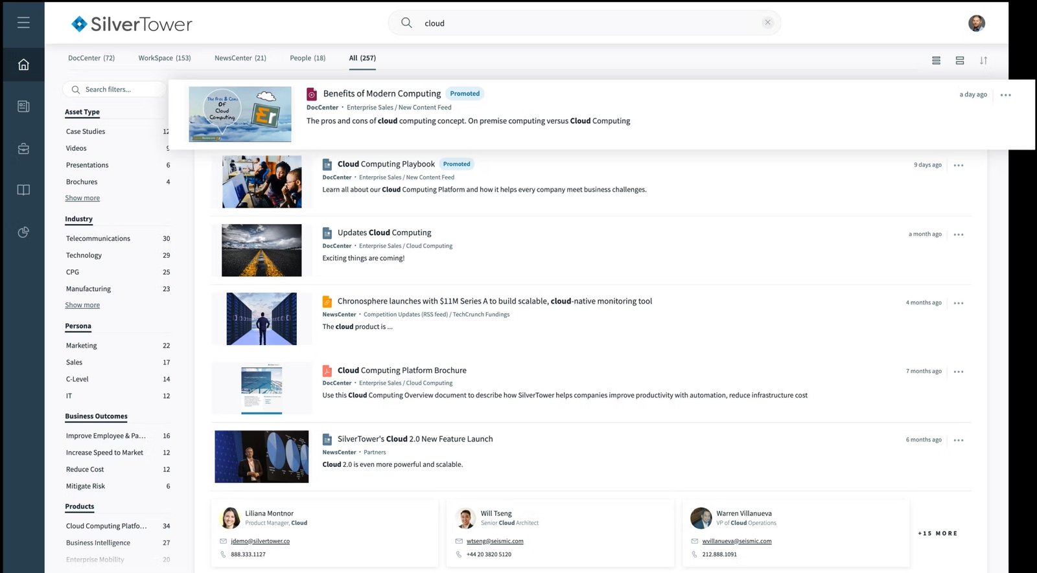Open the user profile avatar

[977, 23]
